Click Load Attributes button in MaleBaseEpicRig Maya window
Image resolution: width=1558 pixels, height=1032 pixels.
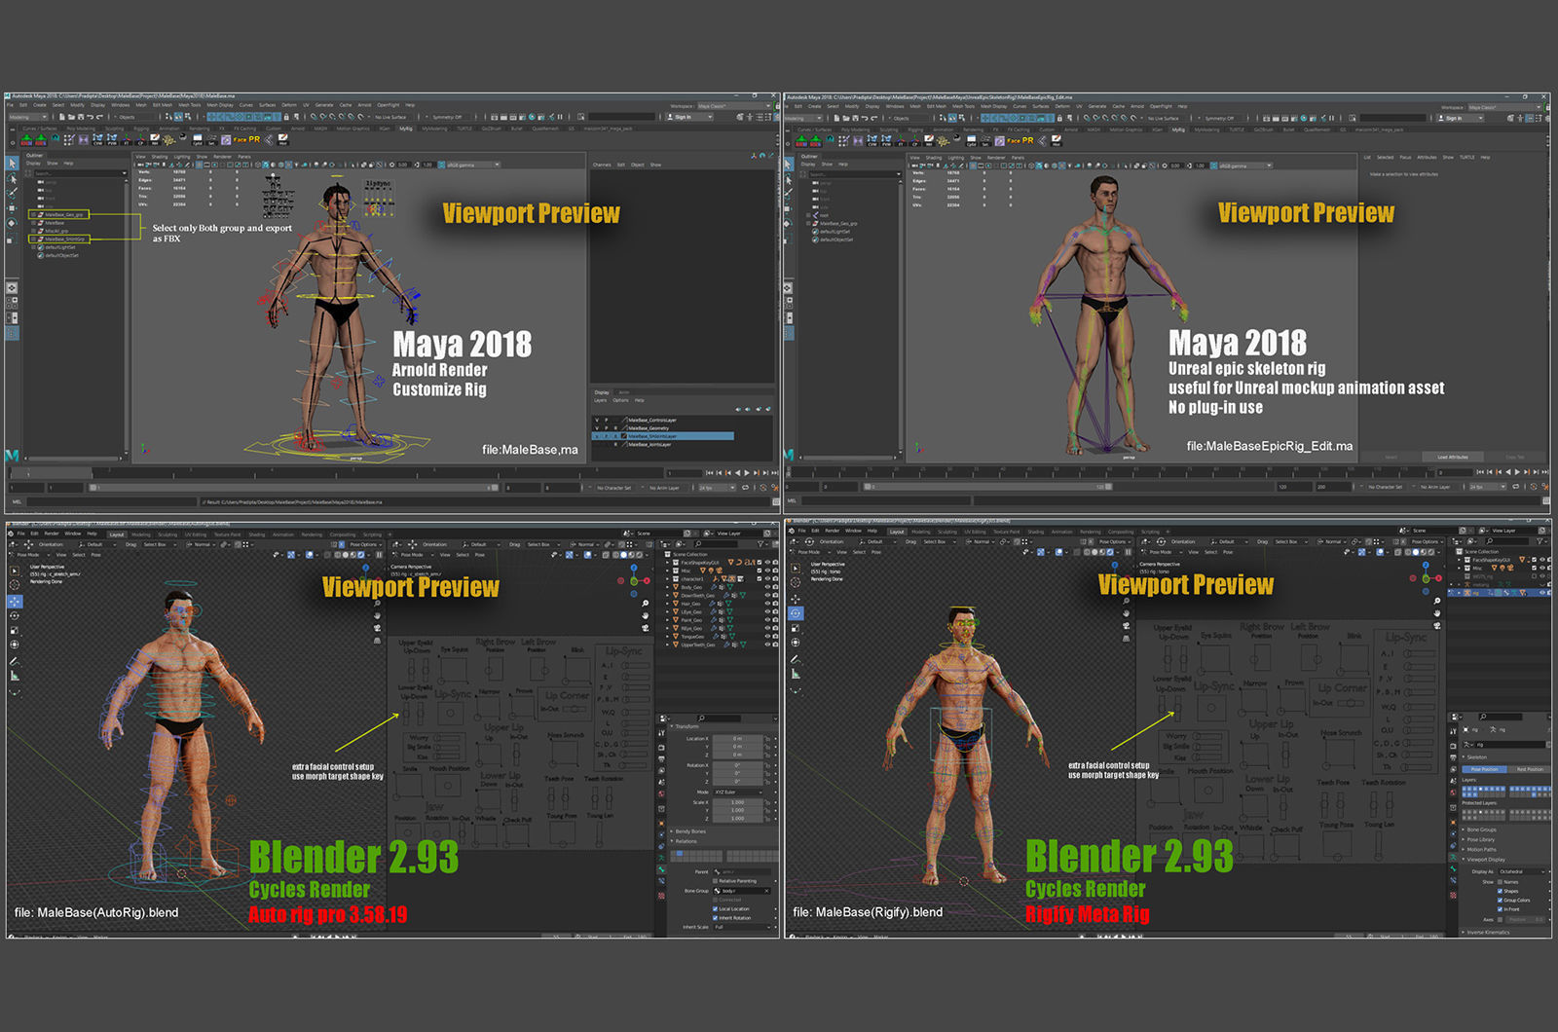tap(1453, 457)
